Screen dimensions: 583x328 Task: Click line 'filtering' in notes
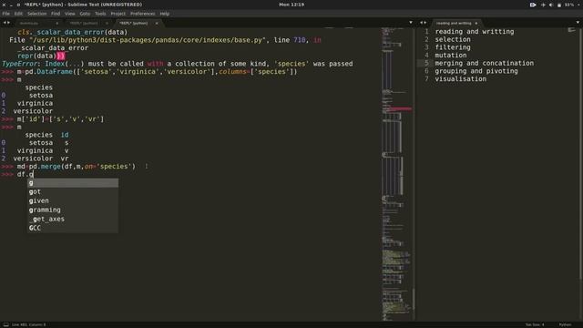(x=453, y=47)
